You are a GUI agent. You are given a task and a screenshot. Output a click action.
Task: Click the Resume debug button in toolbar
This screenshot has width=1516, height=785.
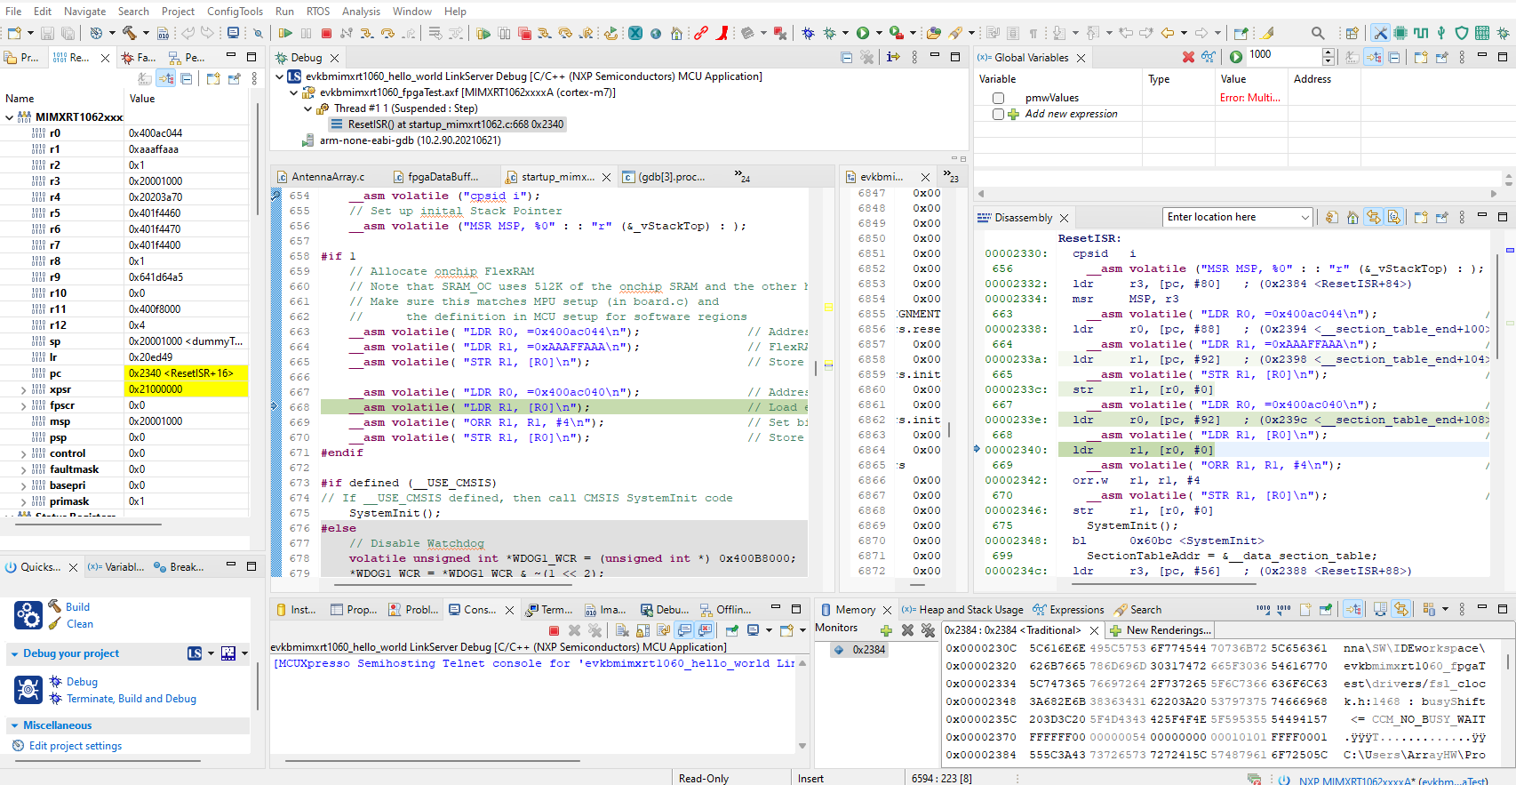[x=285, y=34]
